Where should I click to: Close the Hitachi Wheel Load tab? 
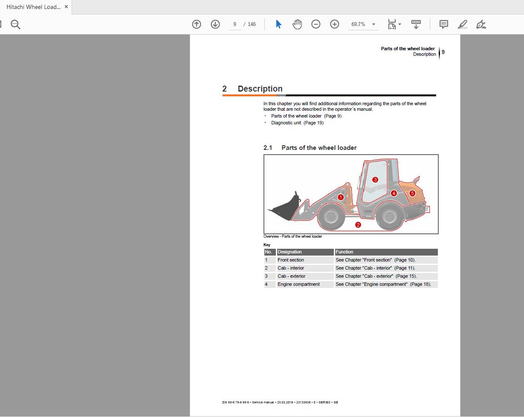(x=66, y=7)
